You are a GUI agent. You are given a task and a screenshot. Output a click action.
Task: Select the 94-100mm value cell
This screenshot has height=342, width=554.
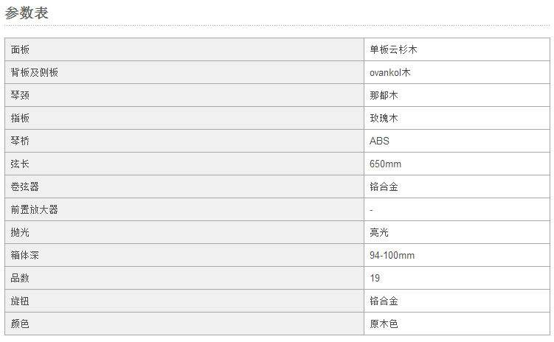[457, 255]
